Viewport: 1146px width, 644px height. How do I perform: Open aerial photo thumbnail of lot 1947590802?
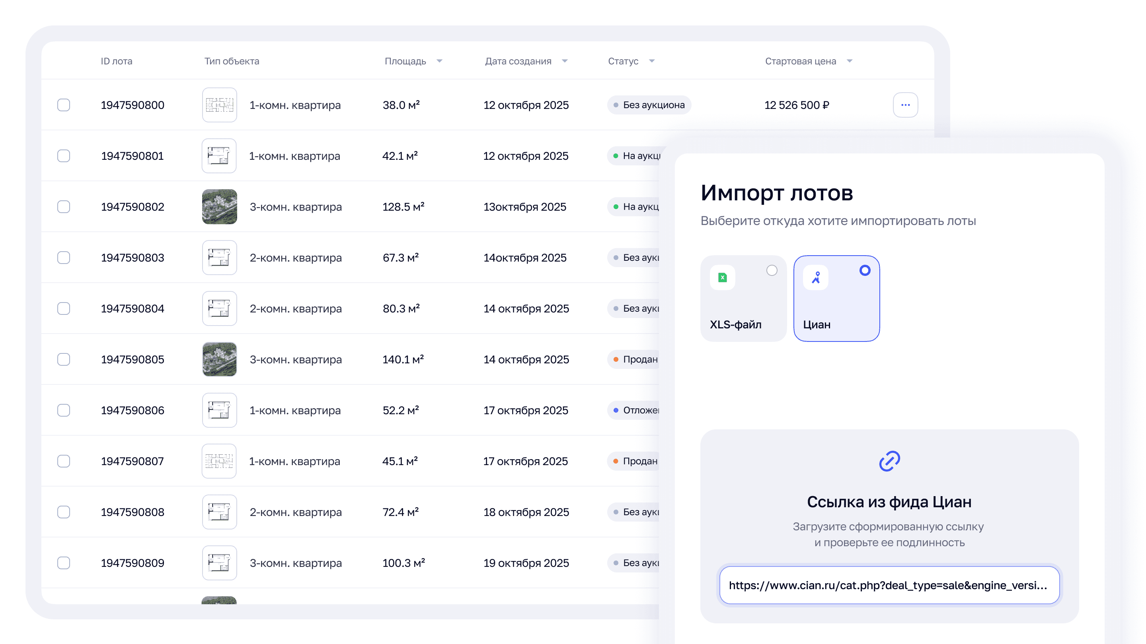click(219, 207)
